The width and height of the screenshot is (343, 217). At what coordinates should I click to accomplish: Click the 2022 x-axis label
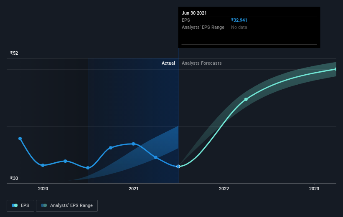tap(224, 189)
